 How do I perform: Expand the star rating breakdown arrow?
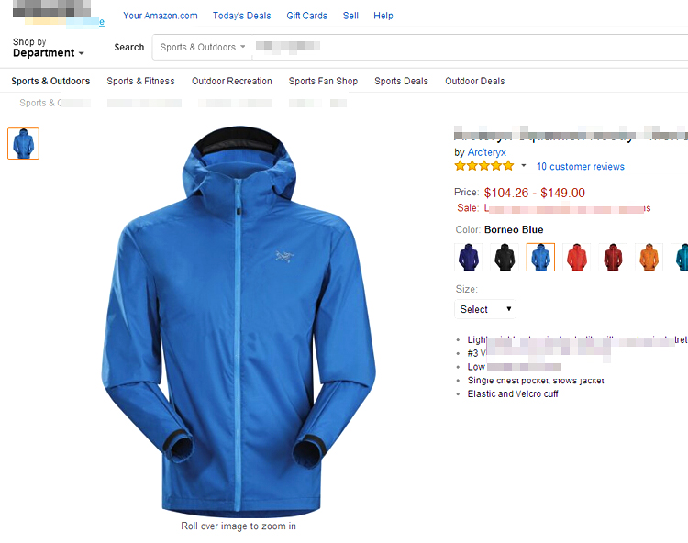click(524, 165)
